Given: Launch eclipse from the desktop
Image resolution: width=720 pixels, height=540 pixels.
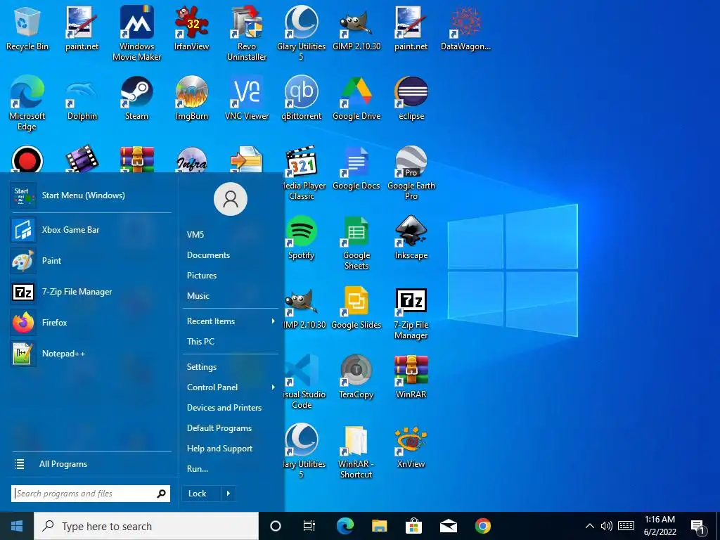Looking at the screenshot, I should coord(411,98).
